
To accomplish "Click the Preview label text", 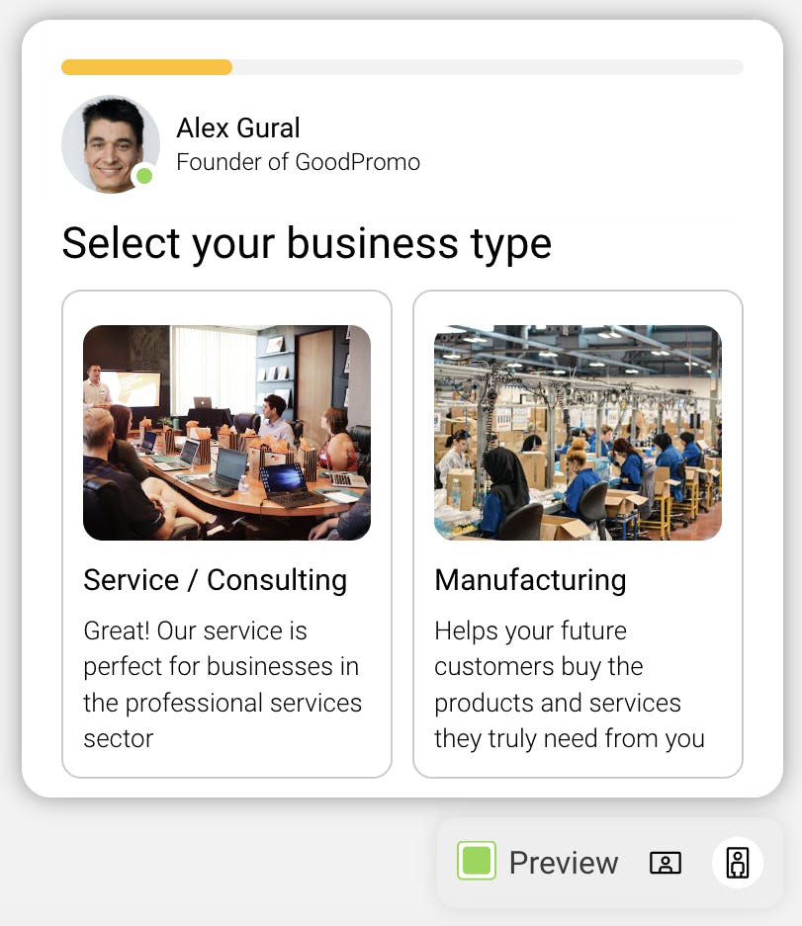I will coord(563,863).
